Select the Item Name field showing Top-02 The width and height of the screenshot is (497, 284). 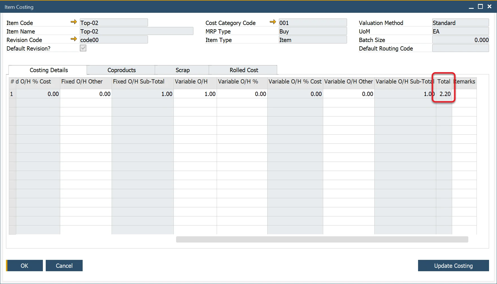click(x=136, y=31)
